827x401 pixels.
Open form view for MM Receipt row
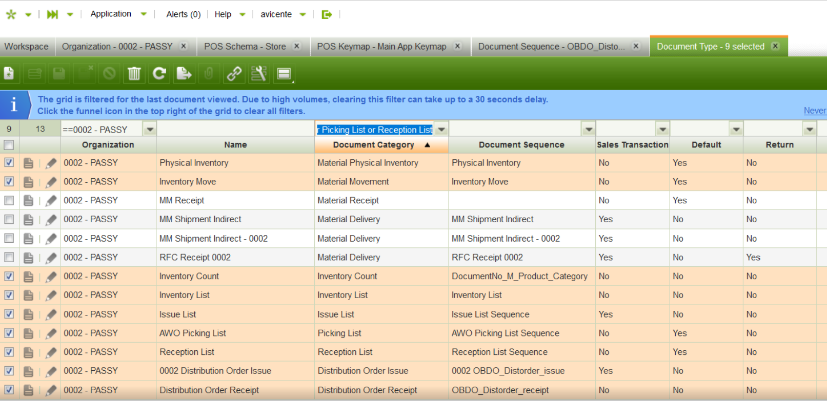click(28, 201)
